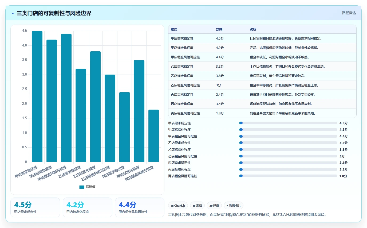
Task: Click the 丙店需求稳定性 progress bar
Action: pos(288,163)
